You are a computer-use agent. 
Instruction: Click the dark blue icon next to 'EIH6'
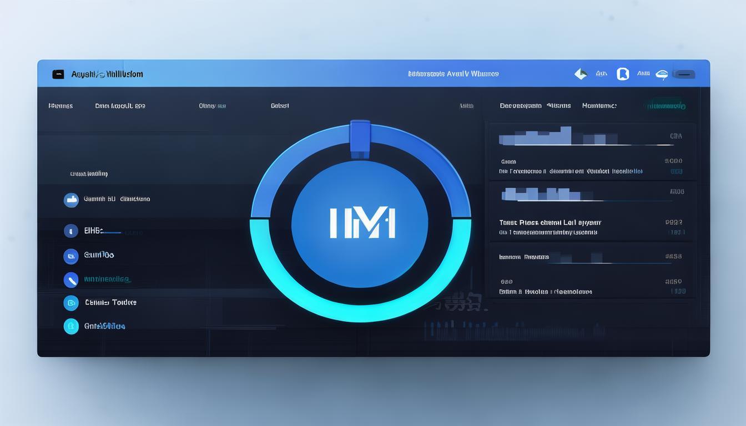tap(71, 231)
